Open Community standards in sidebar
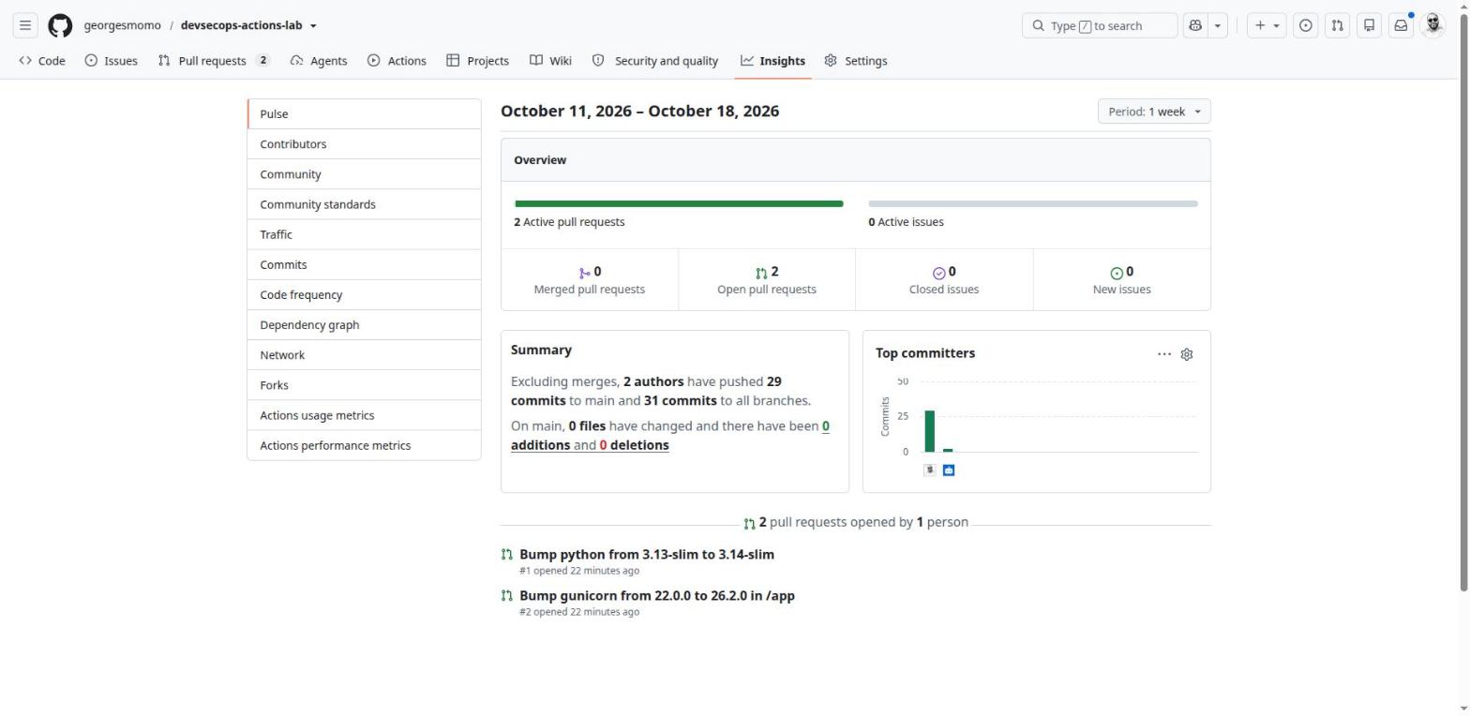The image size is (1470, 716). 364,204
